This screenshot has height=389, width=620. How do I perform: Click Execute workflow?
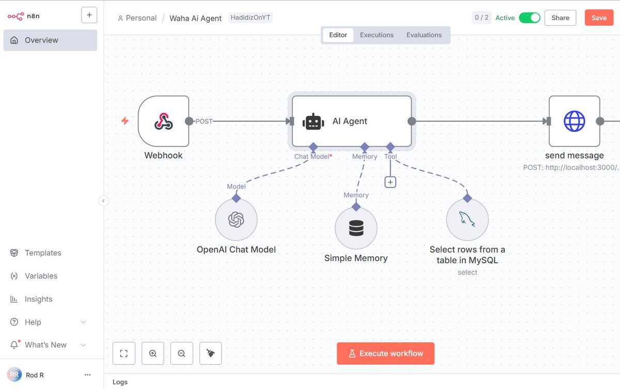(385, 353)
